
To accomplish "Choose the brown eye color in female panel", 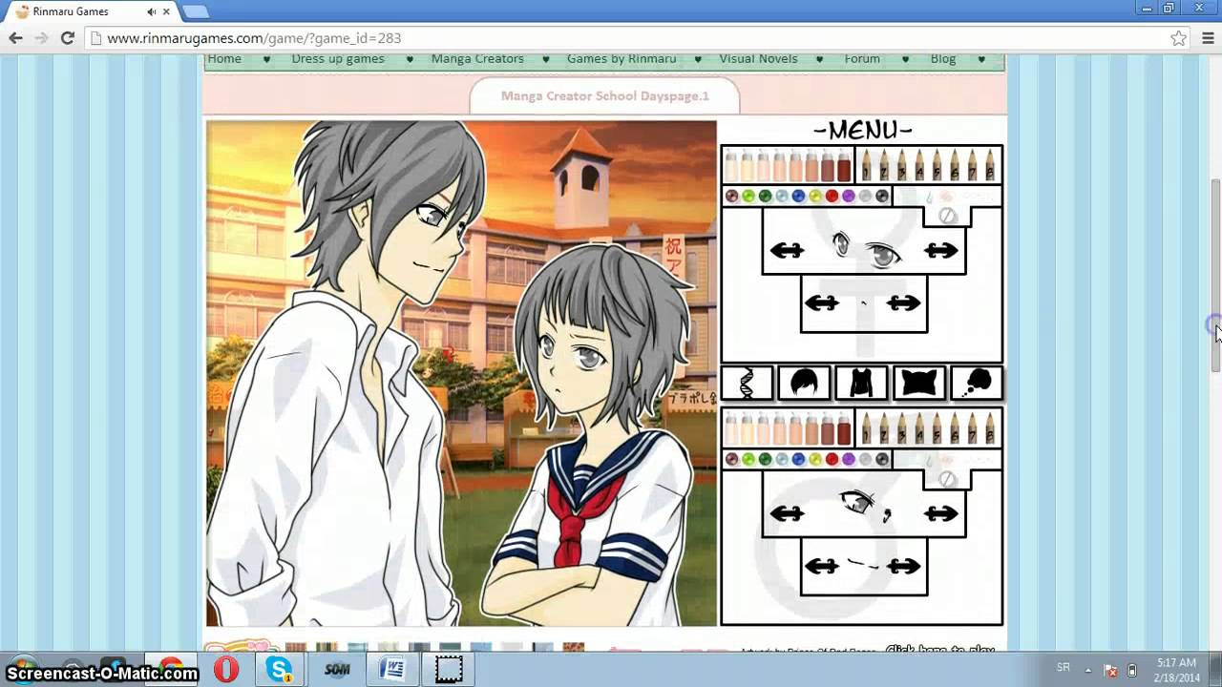I will (731, 197).
